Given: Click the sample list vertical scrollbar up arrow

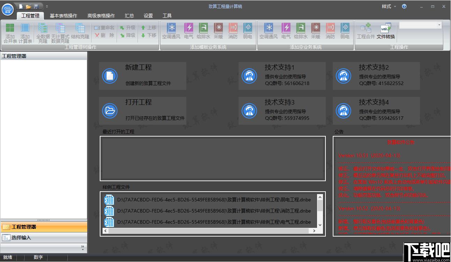Looking at the screenshot, I should 320,197.
